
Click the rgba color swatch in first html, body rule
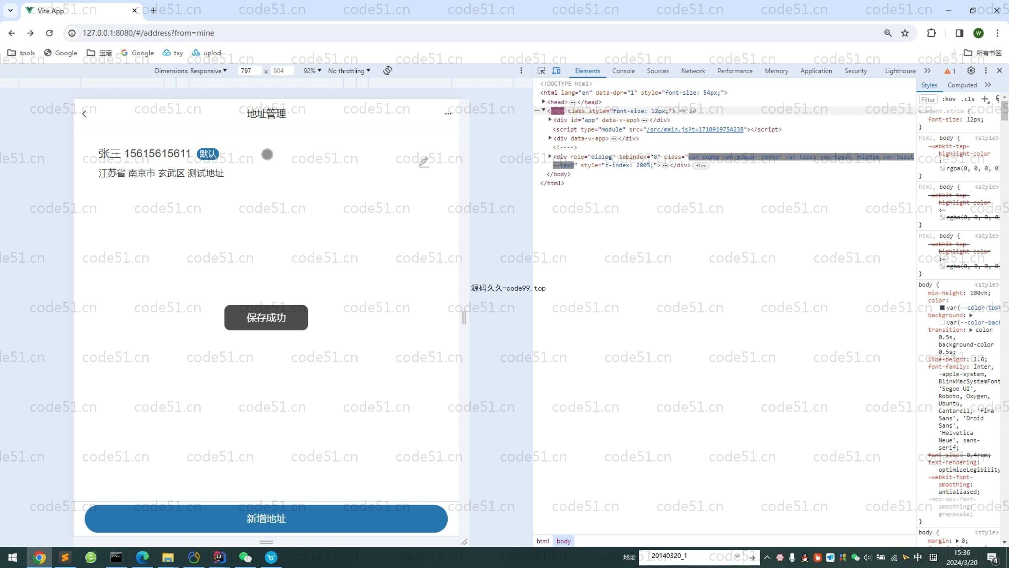(942, 168)
